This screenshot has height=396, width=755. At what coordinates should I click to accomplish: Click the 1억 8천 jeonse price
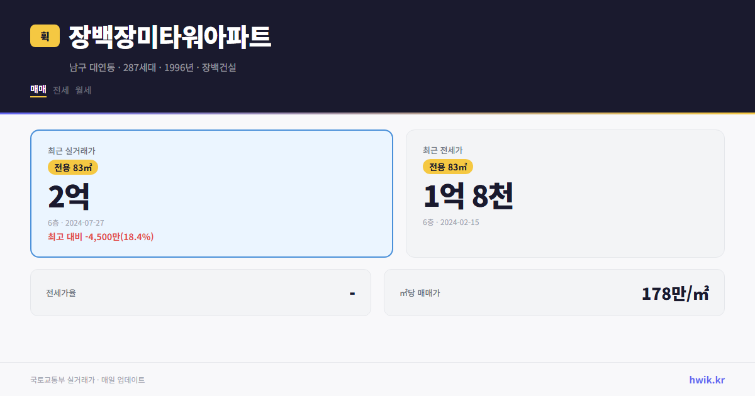tap(469, 197)
